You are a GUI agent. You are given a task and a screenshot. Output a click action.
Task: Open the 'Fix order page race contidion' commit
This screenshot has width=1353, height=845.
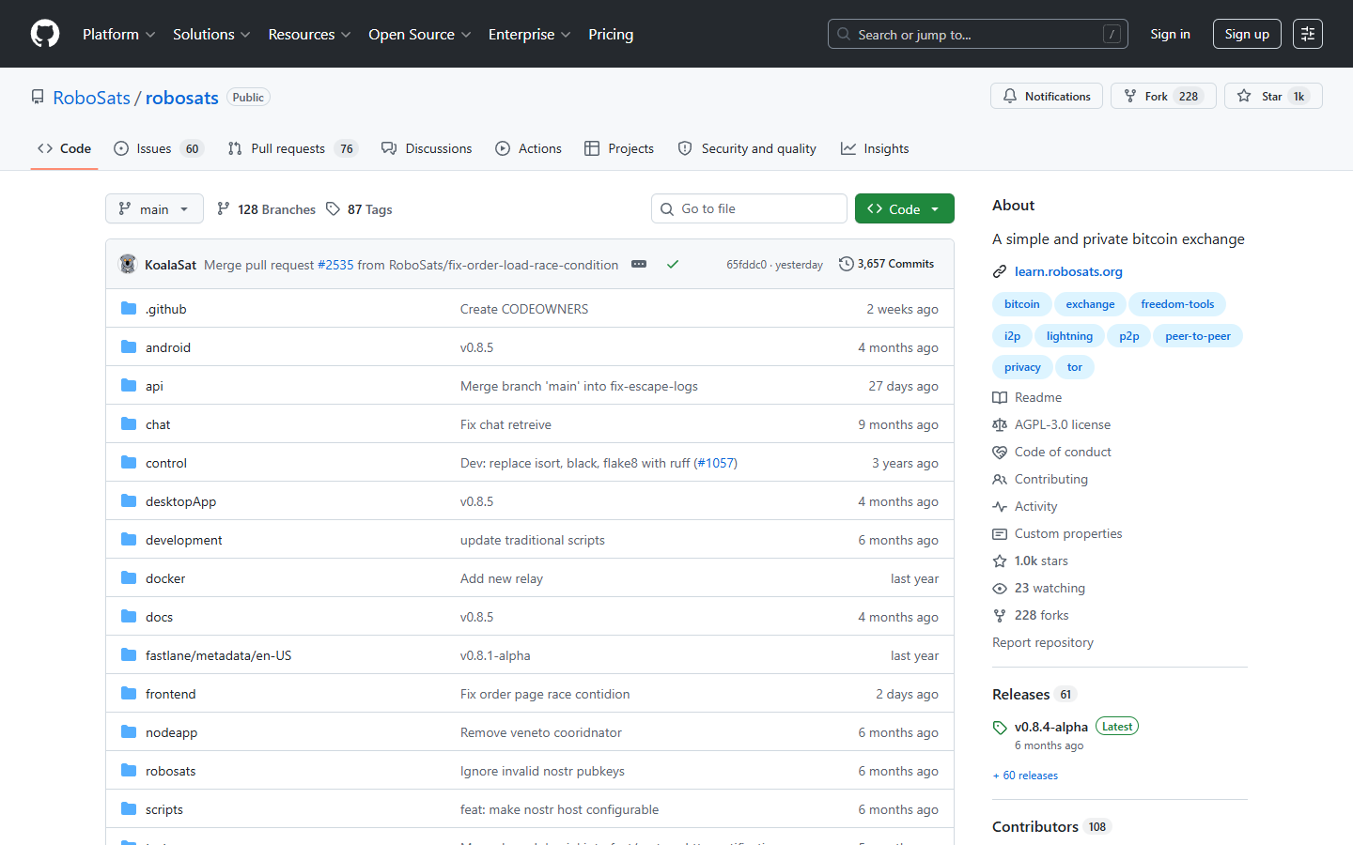point(545,694)
